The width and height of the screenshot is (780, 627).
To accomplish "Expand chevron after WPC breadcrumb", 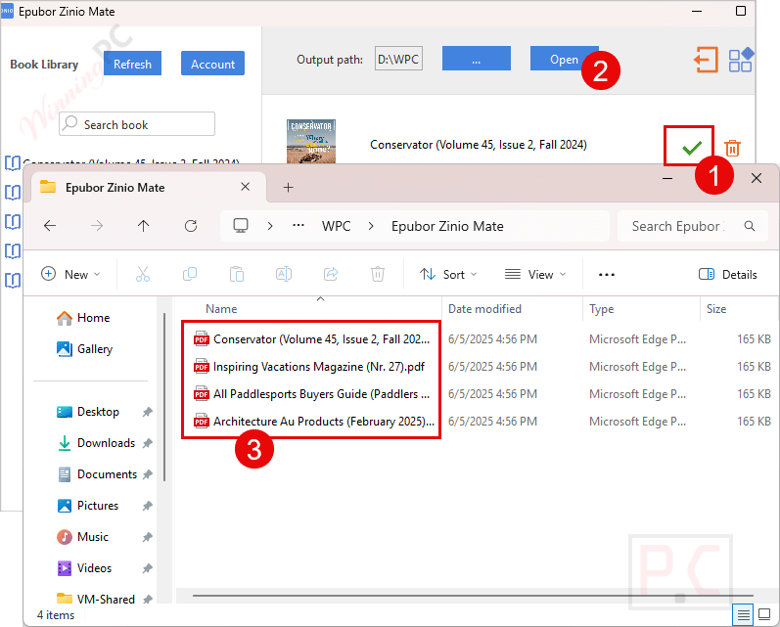I will [371, 226].
